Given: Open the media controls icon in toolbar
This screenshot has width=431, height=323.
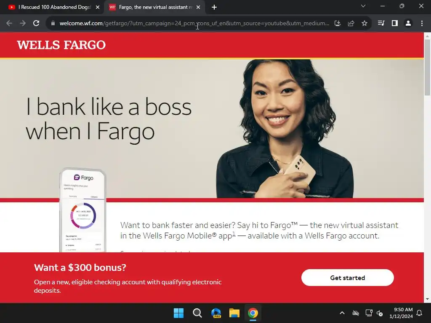Looking at the screenshot, I should [x=381, y=24].
